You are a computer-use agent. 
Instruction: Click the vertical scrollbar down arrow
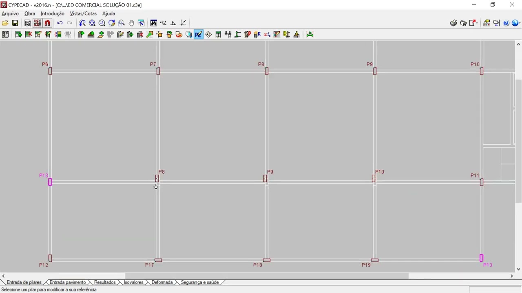click(519, 269)
